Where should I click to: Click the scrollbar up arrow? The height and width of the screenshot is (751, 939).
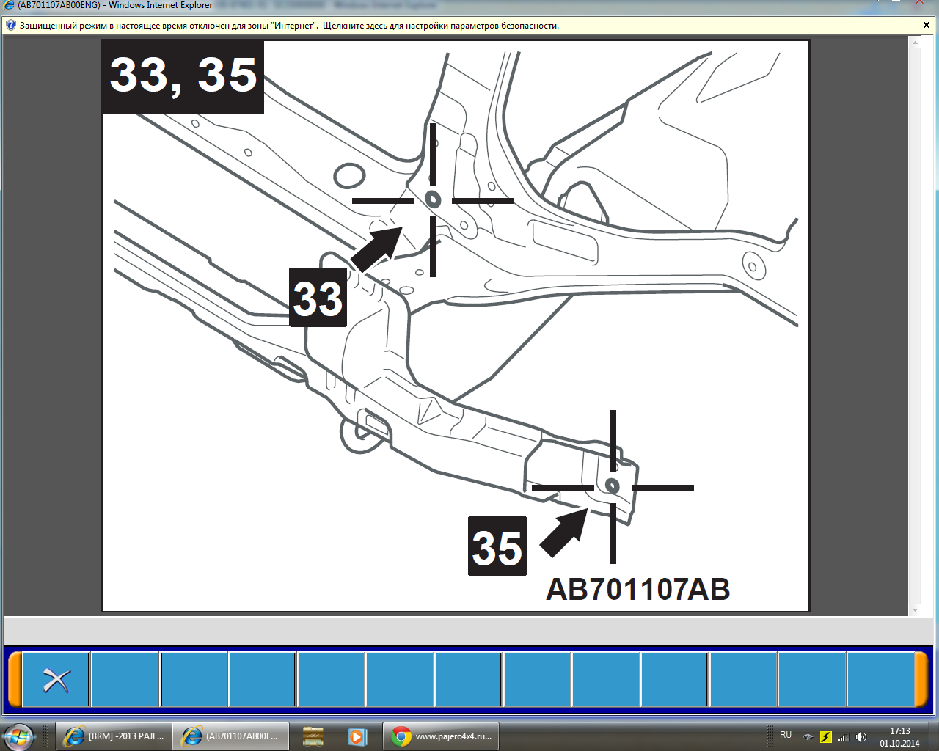(915, 43)
